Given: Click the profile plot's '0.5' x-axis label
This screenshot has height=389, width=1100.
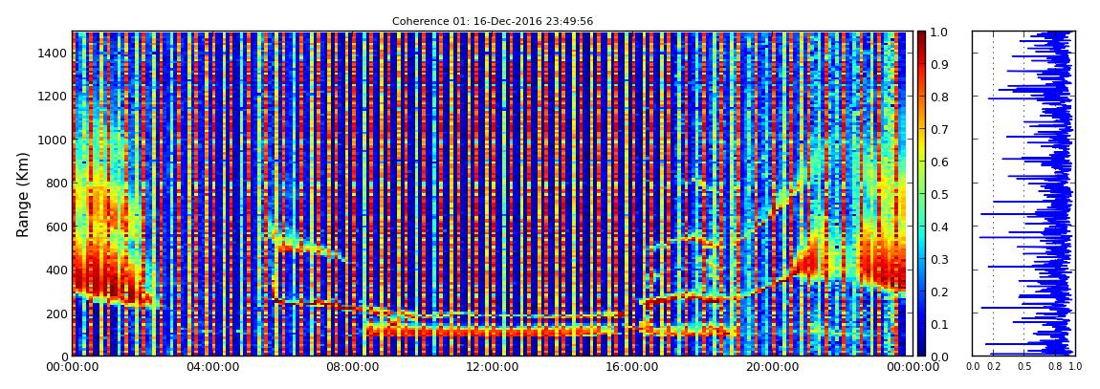Looking at the screenshot, I should click(1023, 366).
